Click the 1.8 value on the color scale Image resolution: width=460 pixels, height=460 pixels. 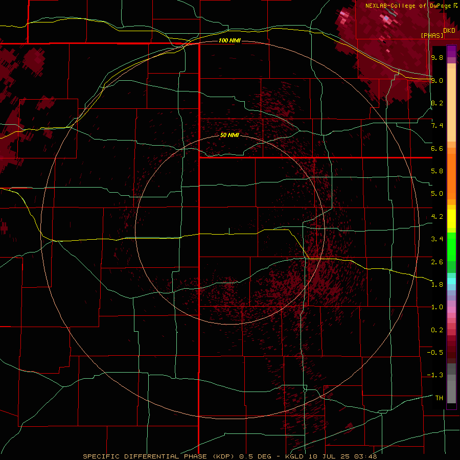click(x=437, y=285)
